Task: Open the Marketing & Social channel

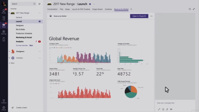Action: point(24,37)
